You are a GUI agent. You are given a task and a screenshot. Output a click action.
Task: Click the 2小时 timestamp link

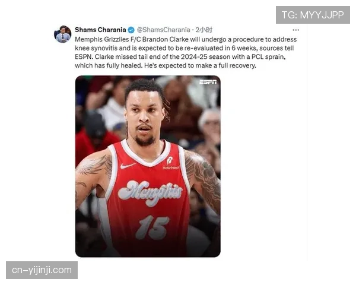[x=204, y=30]
